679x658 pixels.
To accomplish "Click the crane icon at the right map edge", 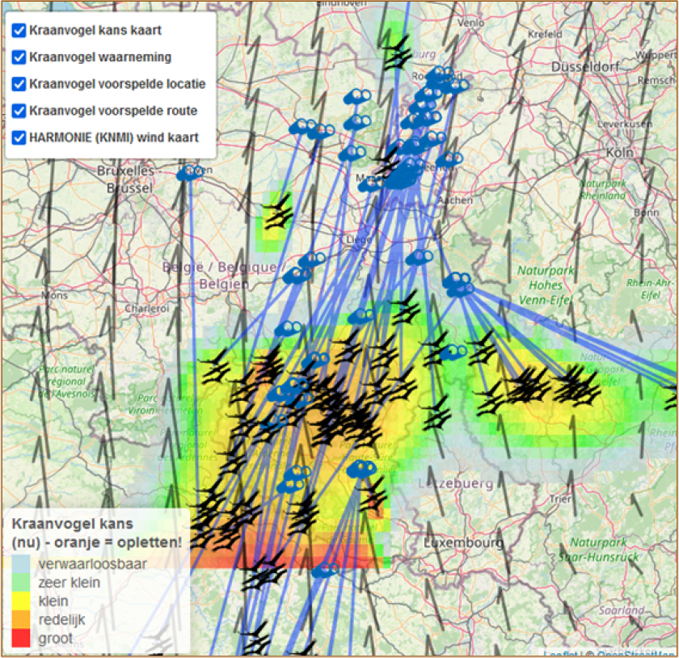I will [x=672, y=396].
